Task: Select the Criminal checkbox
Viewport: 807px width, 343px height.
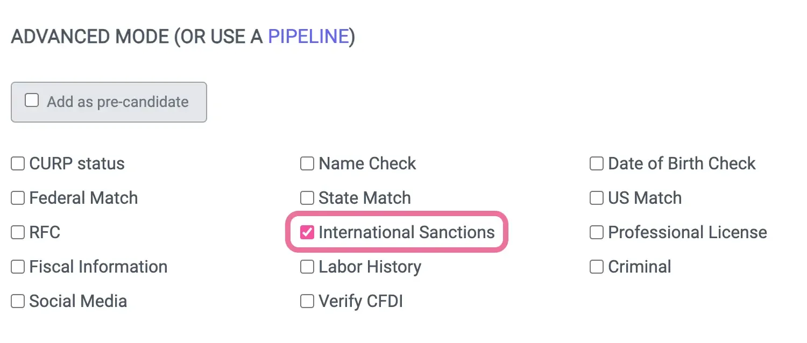Action: pyautogui.click(x=596, y=267)
